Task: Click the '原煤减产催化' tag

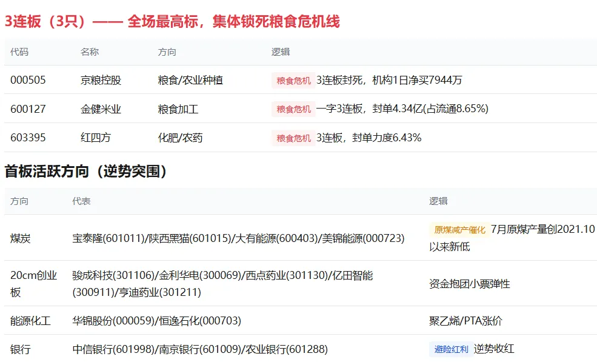Action: (459, 230)
